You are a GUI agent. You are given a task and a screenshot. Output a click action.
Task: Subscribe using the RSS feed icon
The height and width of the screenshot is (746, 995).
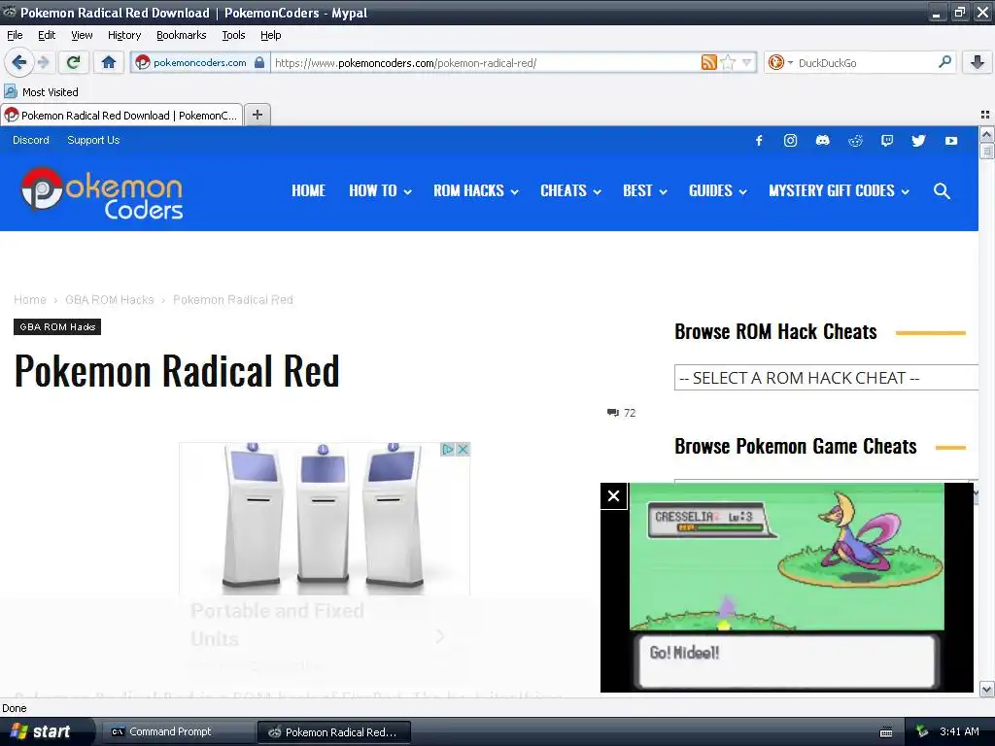(x=708, y=62)
